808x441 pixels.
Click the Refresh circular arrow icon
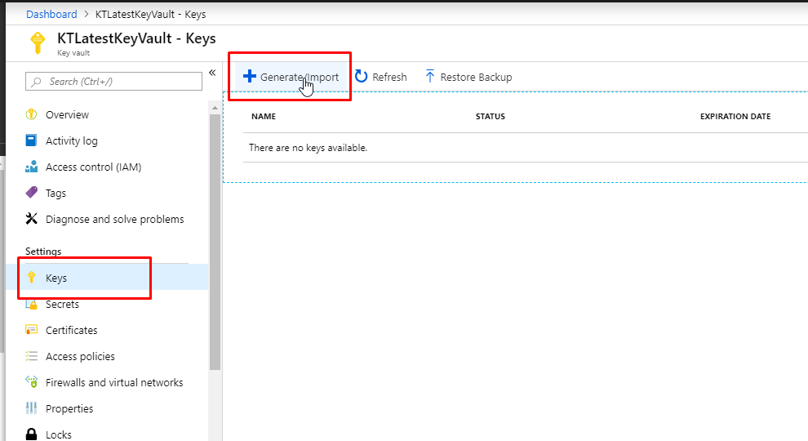[362, 76]
